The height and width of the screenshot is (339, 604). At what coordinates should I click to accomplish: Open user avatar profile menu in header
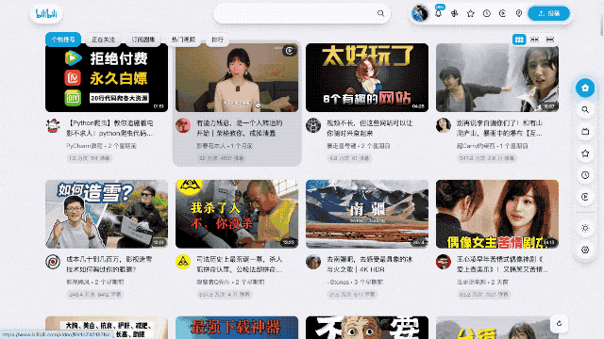(x=419, y=13)
